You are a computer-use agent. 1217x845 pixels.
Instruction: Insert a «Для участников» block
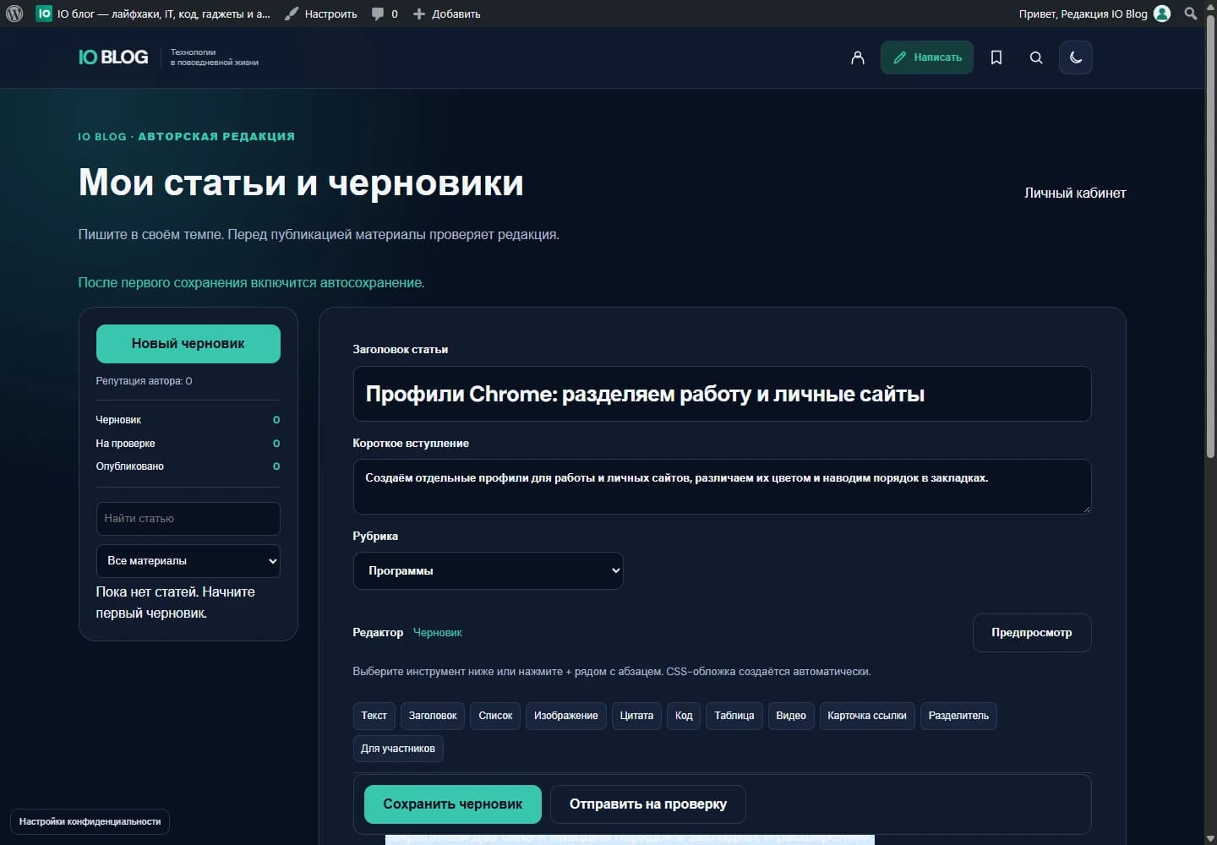pyautogui.click(x=398, y=749)
